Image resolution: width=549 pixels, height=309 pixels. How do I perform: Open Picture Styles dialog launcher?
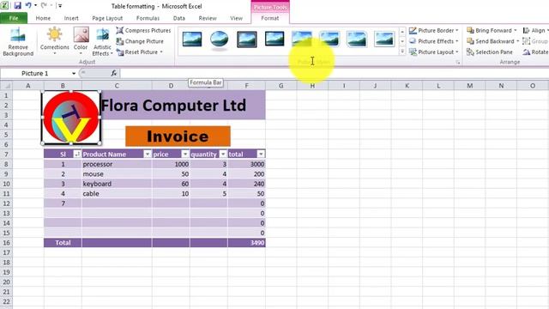(457, 62)
